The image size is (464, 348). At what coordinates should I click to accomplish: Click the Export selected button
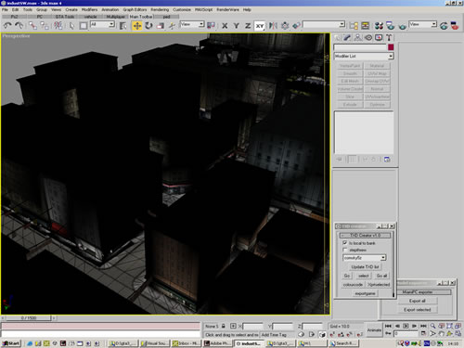(418, 309)
